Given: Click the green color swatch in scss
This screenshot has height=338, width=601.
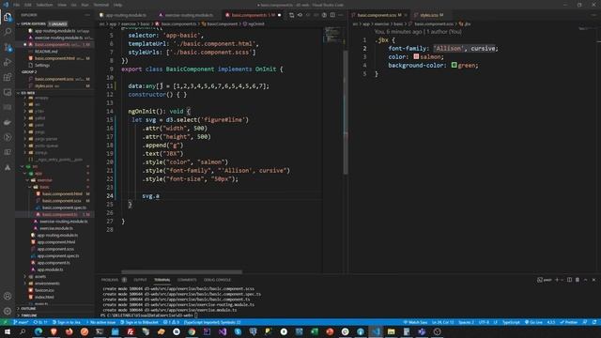Looking at the screenshot, I should coord(455,65).
